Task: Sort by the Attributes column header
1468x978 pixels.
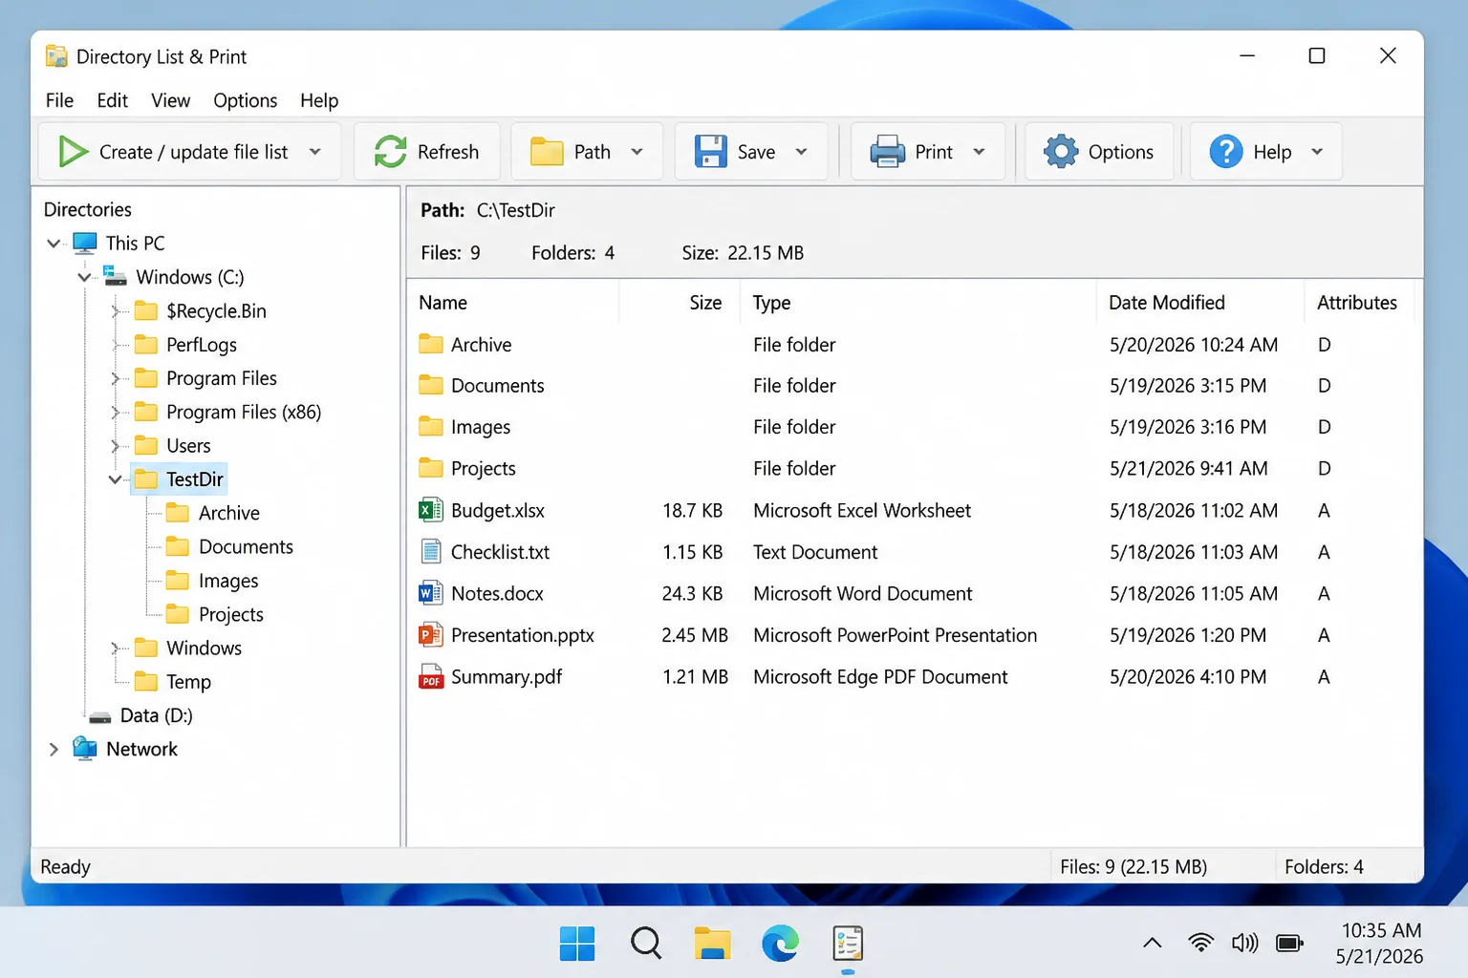Action: click(1357, 303)
